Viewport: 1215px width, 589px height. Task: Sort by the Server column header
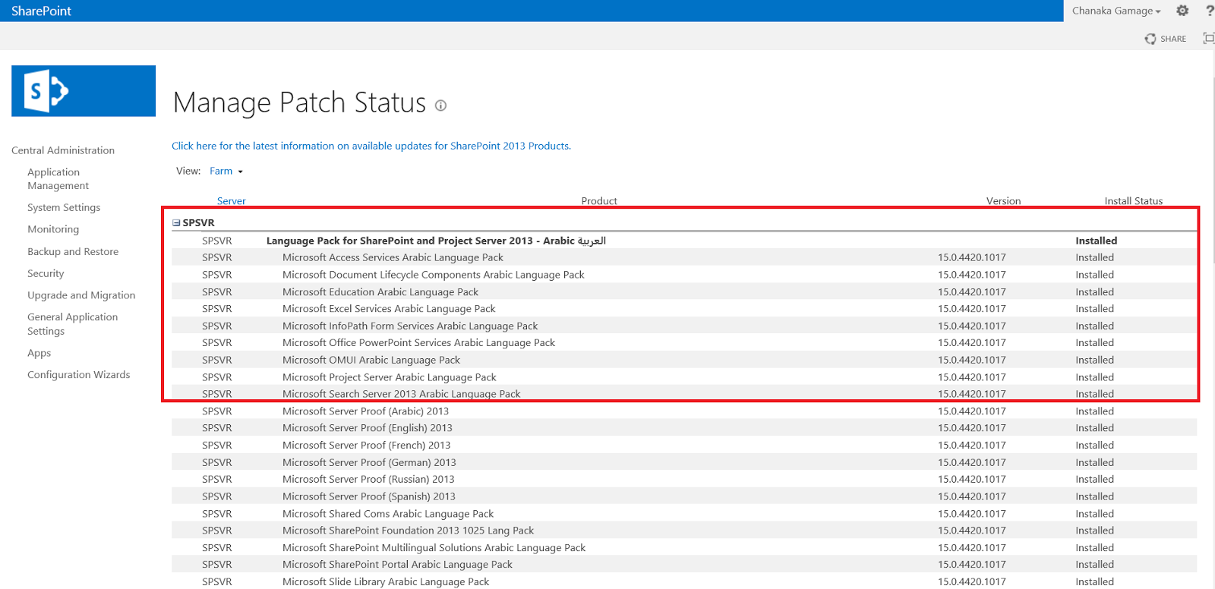click(232, 201)
